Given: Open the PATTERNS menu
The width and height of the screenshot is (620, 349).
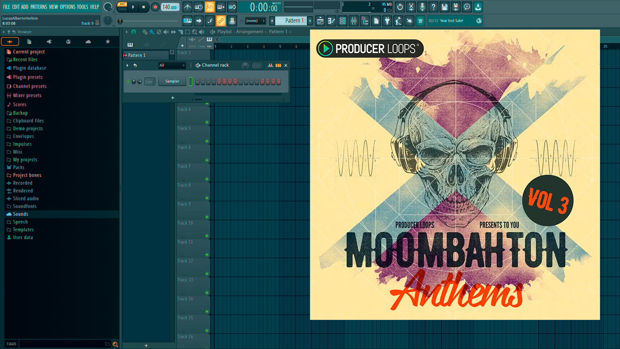Looking at the screenshot, I should (39, 7).
